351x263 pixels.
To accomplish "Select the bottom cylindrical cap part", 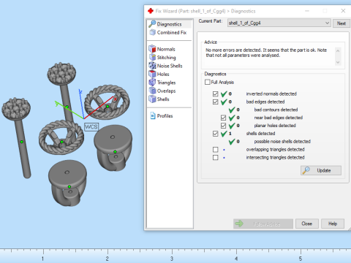I will (67, 183).
